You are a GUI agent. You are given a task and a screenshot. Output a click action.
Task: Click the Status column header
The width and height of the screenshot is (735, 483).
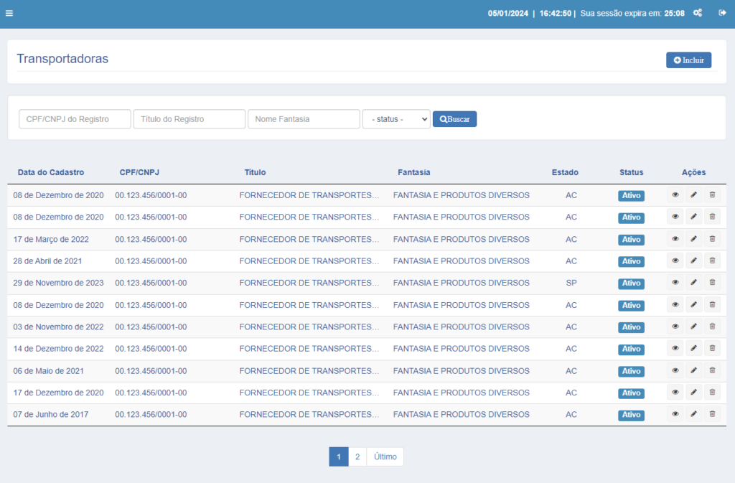(632, 172)
